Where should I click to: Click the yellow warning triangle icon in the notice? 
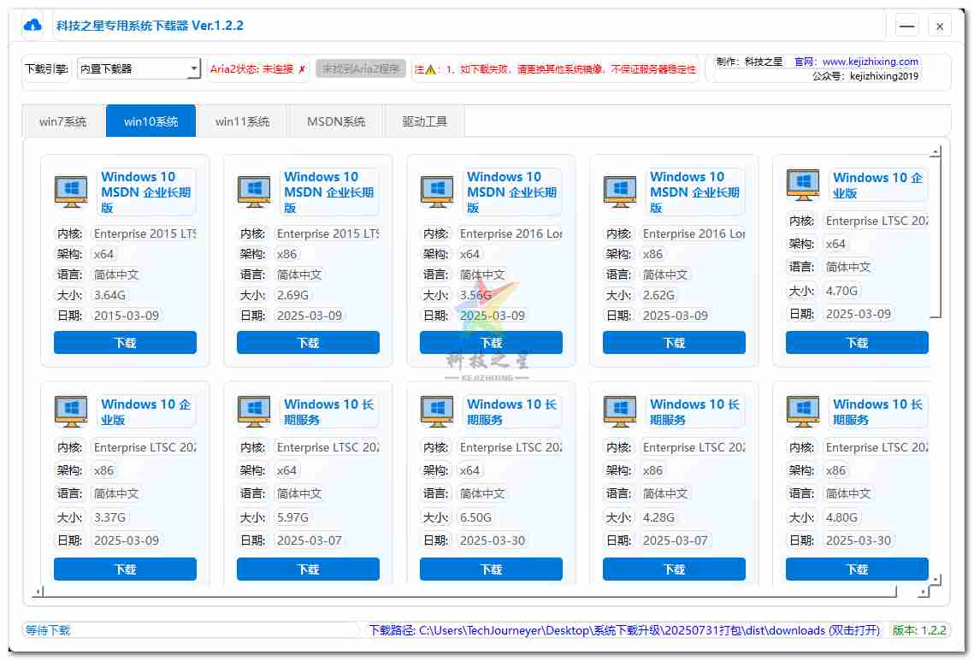[x=431, y=69]
